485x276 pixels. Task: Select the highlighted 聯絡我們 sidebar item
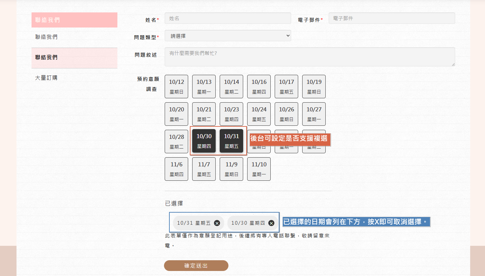[x=46, y=57]
